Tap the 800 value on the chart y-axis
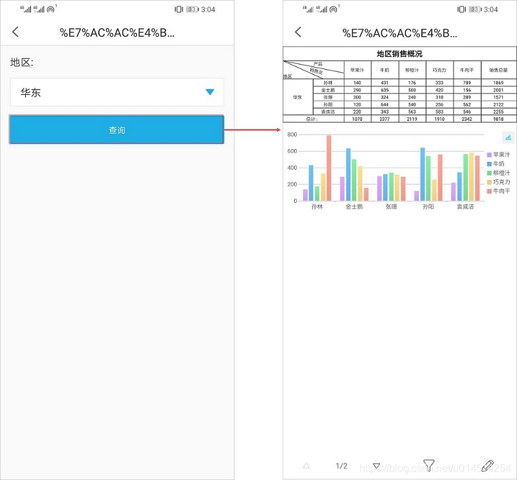 [x=292, y=134]
